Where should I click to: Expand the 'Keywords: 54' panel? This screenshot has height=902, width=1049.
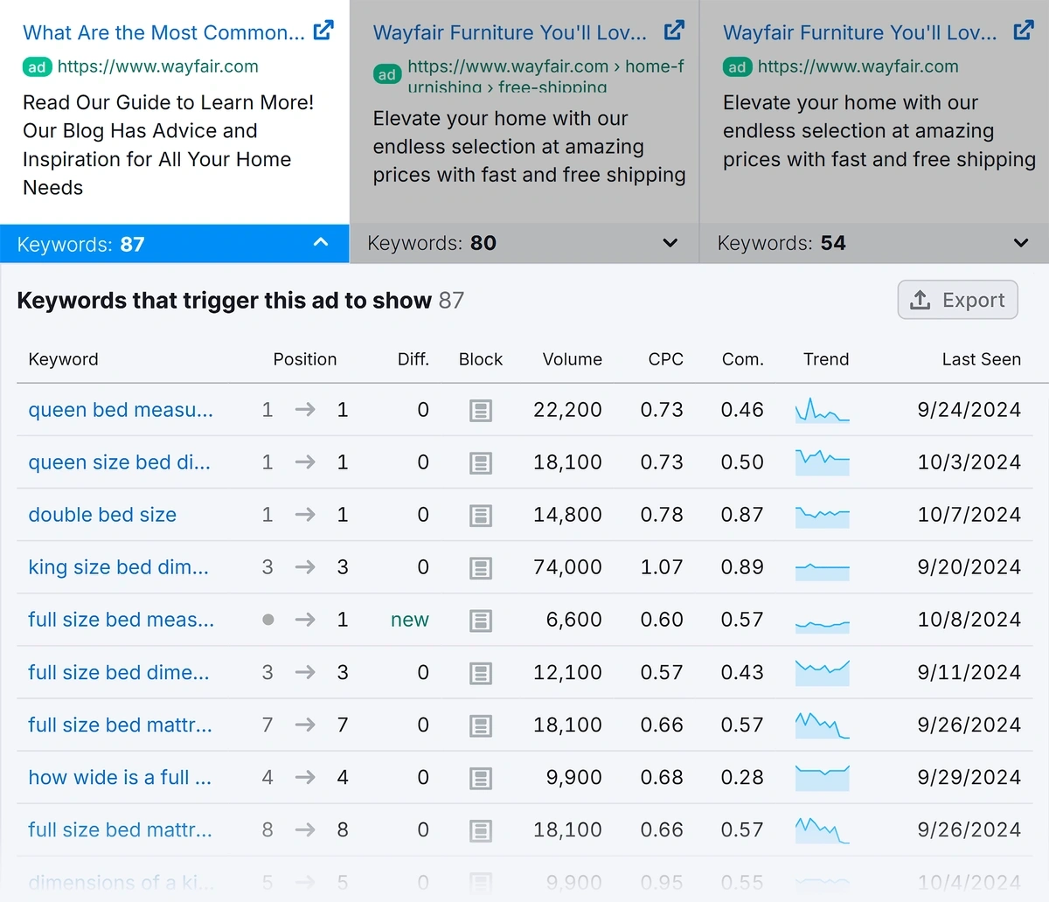[875, 243]
